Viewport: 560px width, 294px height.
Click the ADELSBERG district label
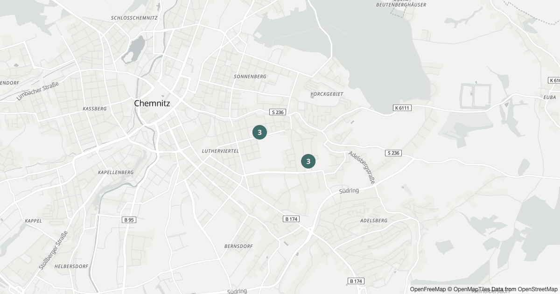[x=374, y=220]
